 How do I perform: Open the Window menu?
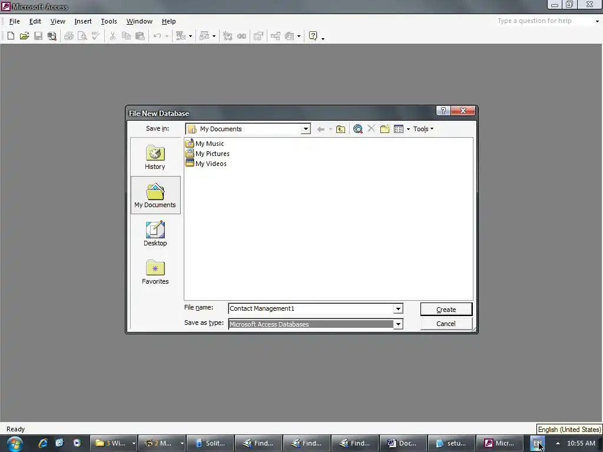139,21
